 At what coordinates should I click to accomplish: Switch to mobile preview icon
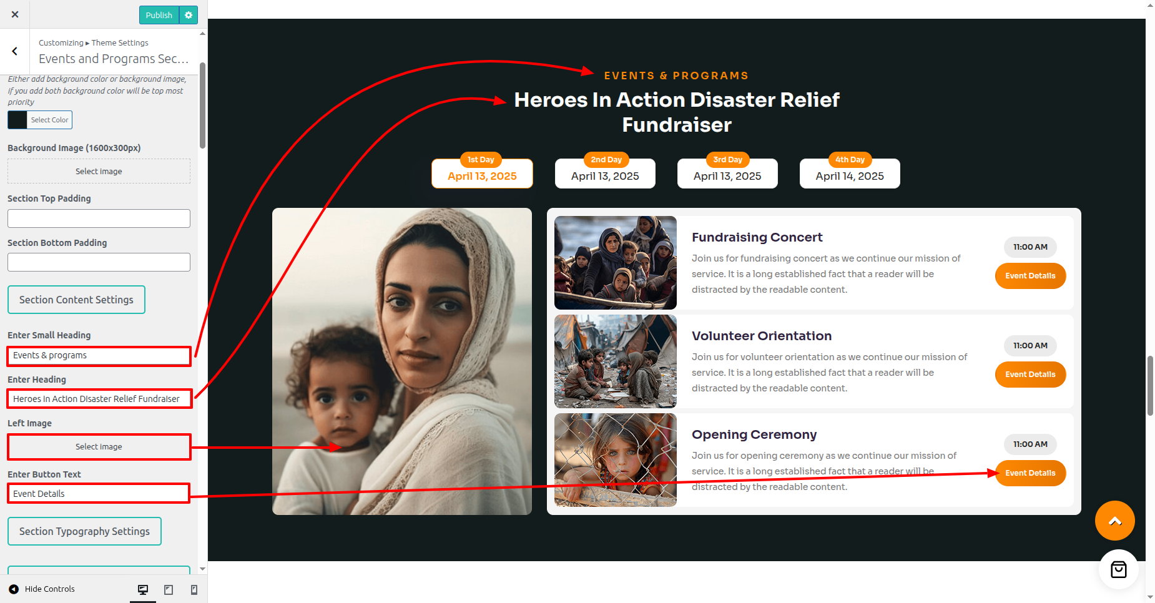coord(194,589)
